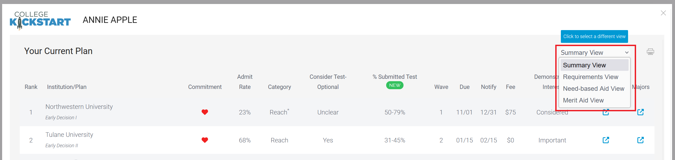Toggle the red heart for Tulane University
The height and width of the screenshot is (160, 675).
(x=205, y=140)
